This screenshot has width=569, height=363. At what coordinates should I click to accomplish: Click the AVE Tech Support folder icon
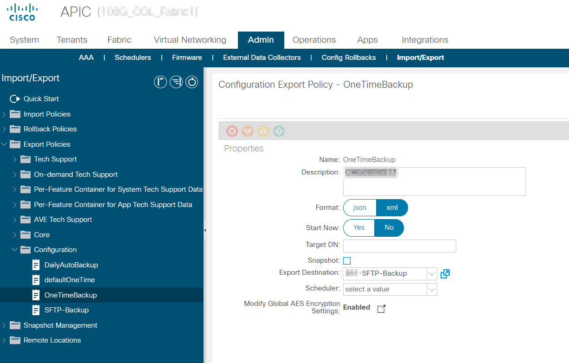point(26,220)
